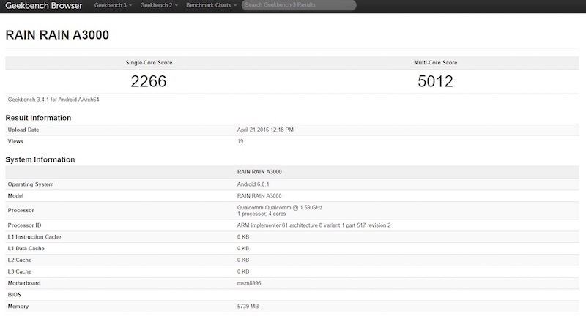Image resolution: width=586 pixels, height=319 pixels.
Task: Click the Views row label
Action: 15,141
